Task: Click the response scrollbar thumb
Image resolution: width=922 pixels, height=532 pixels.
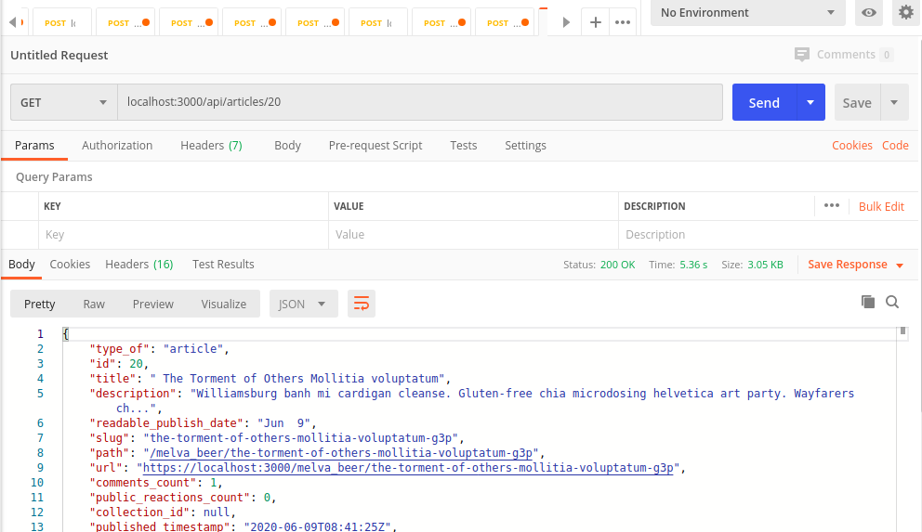Action: coord(902,331)
